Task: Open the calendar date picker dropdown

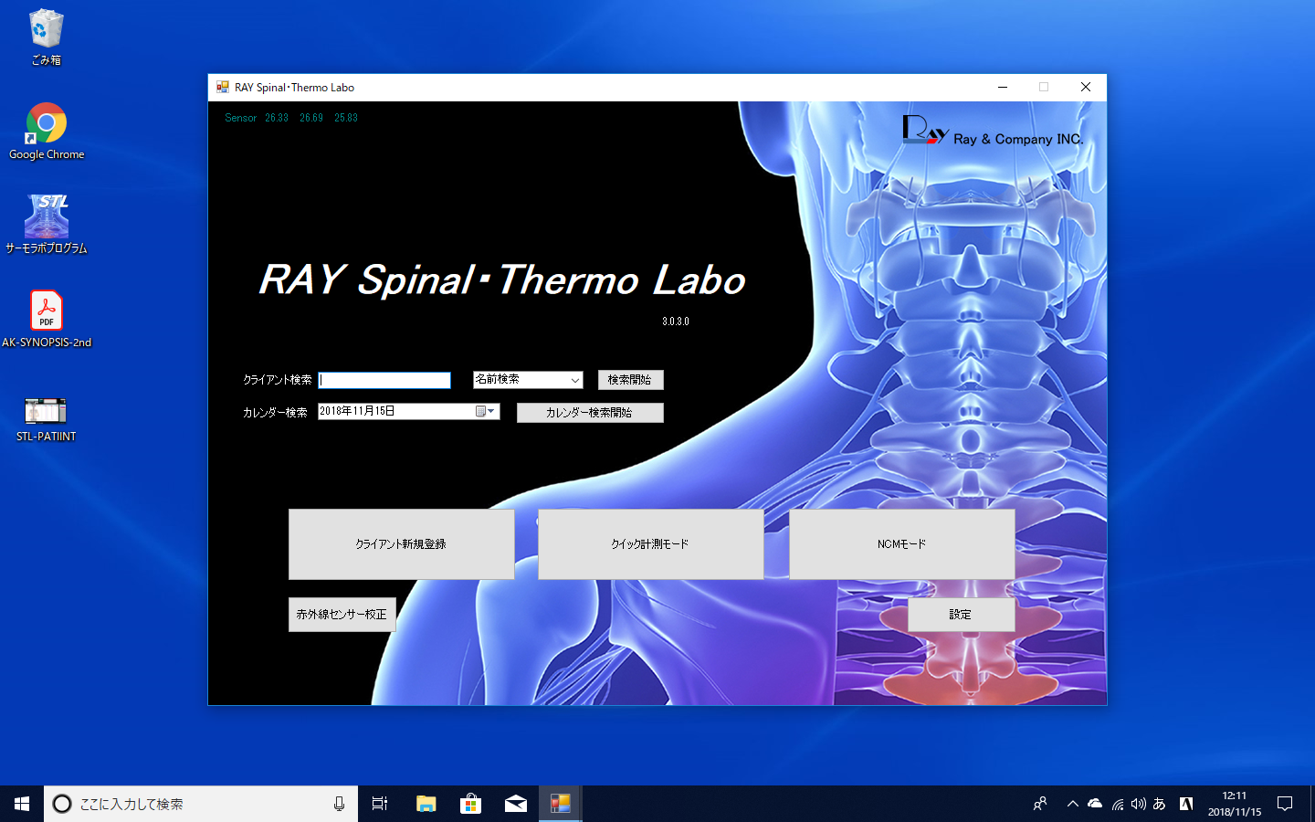Action: point(486,412)
